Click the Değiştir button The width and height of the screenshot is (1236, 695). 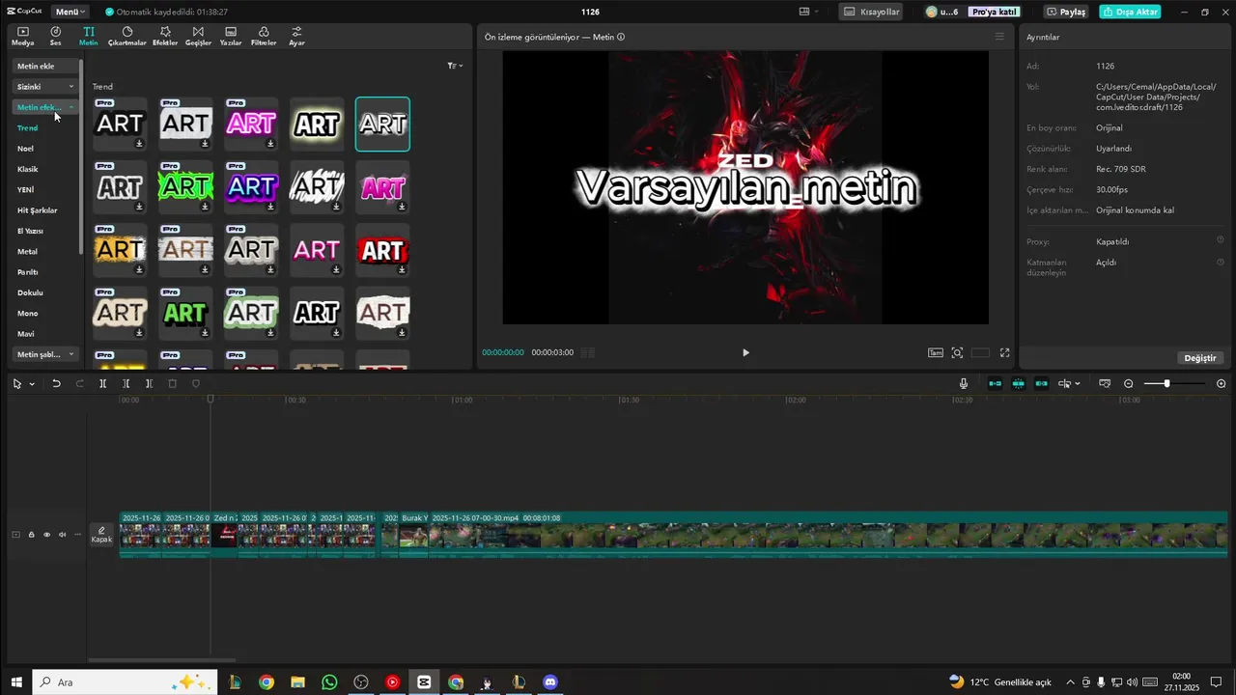coord(1200,357)
